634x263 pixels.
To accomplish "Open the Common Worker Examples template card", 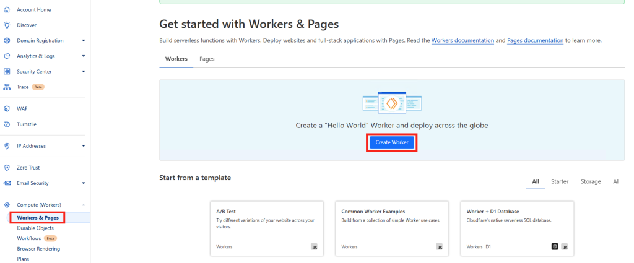I will [392, 228].
